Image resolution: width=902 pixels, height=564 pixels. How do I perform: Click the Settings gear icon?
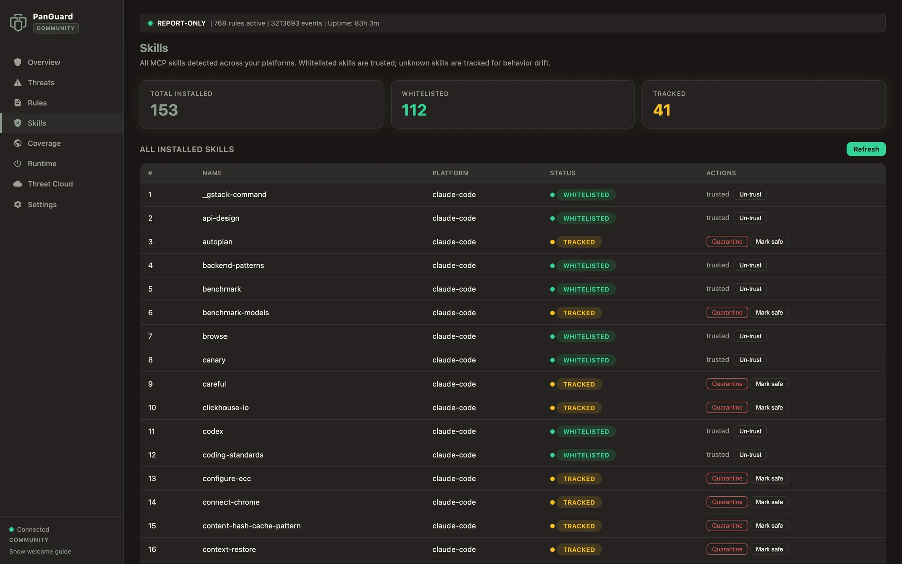tap(18, 205)
